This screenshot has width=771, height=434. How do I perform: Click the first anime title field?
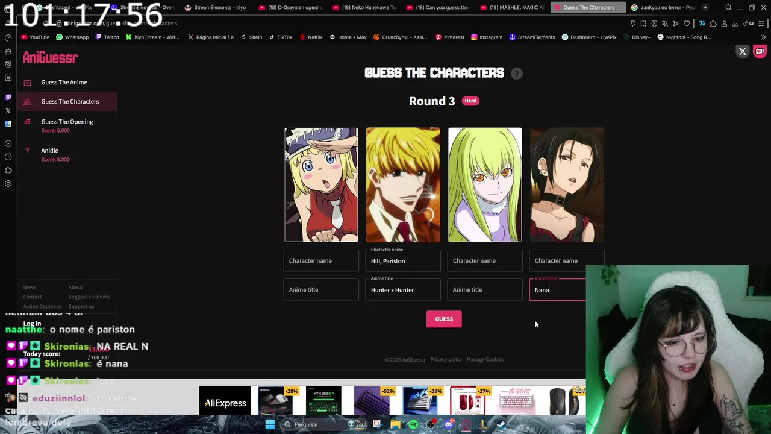tap(321, 290)
